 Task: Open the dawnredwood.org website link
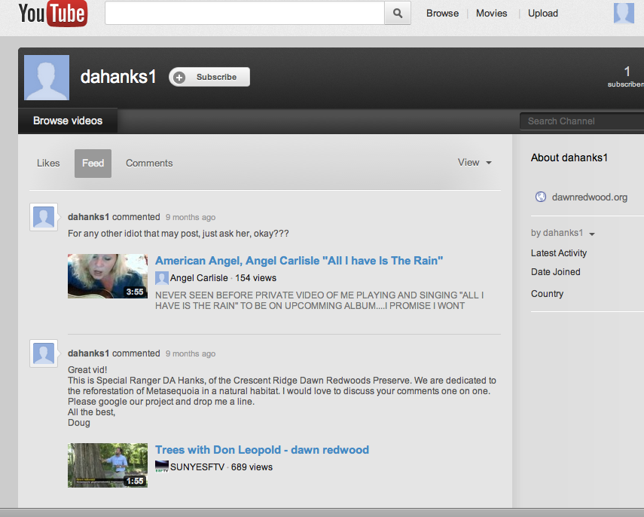point(589,197)
